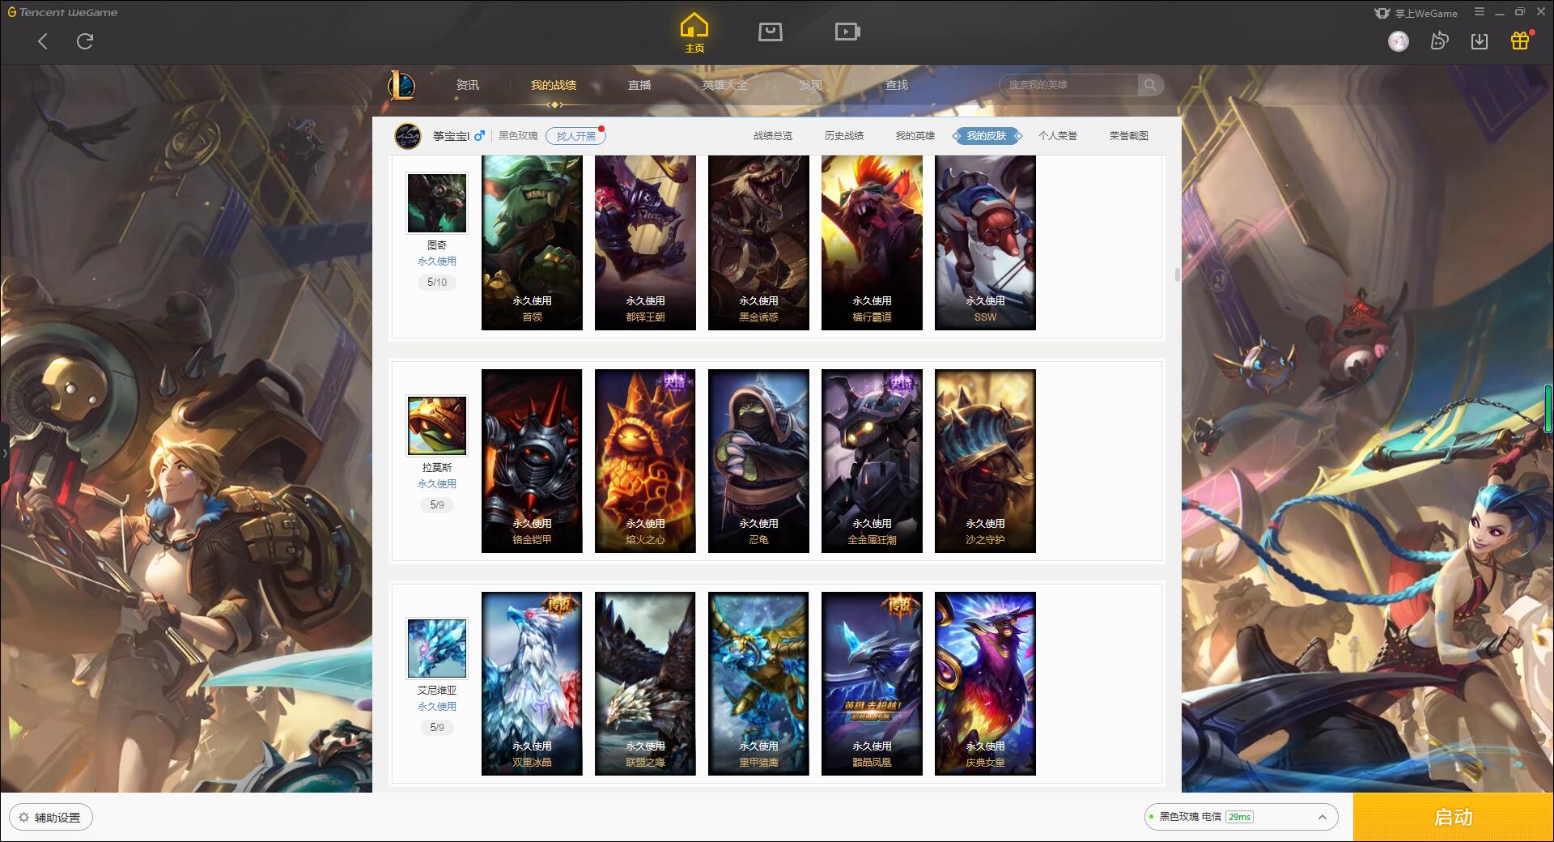Open the video live icon in top bar
Viewport: 1554px width, 842px height.
click(847, 32)
